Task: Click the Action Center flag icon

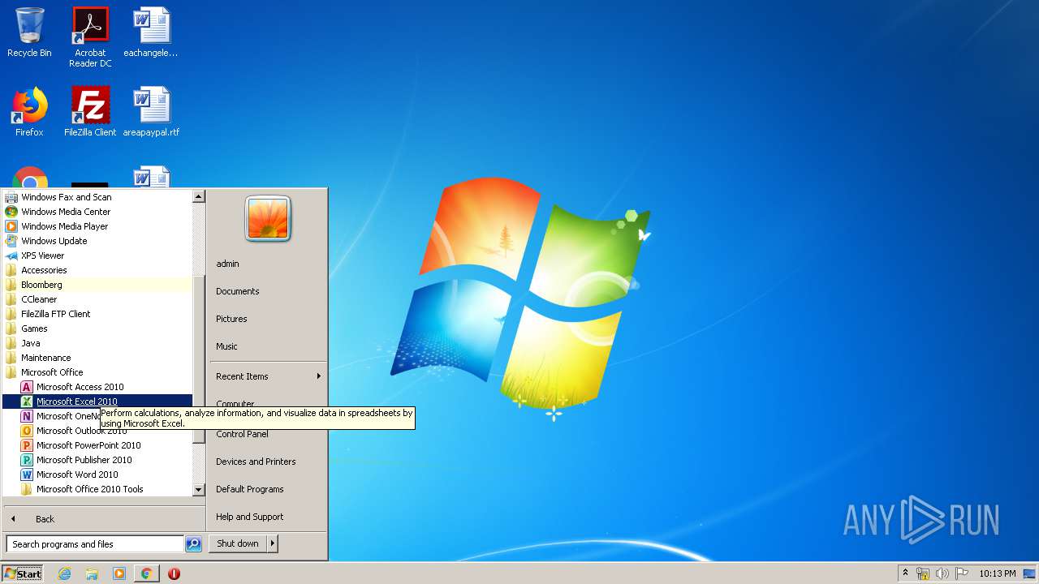Action: (962, 573)
